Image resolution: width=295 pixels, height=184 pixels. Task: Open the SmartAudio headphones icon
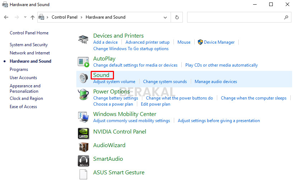[x=83, y=160]
